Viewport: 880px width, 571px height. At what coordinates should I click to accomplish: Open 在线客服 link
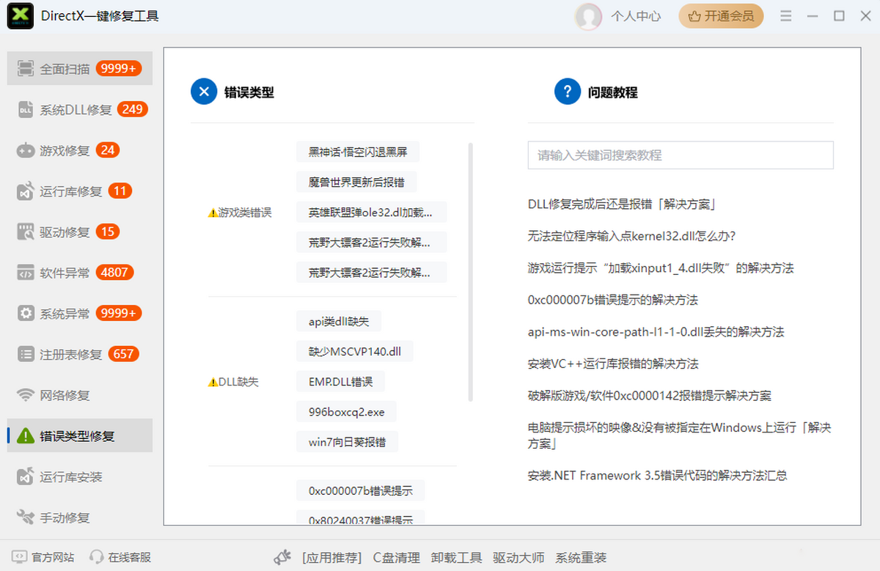[x=130, y=557]
